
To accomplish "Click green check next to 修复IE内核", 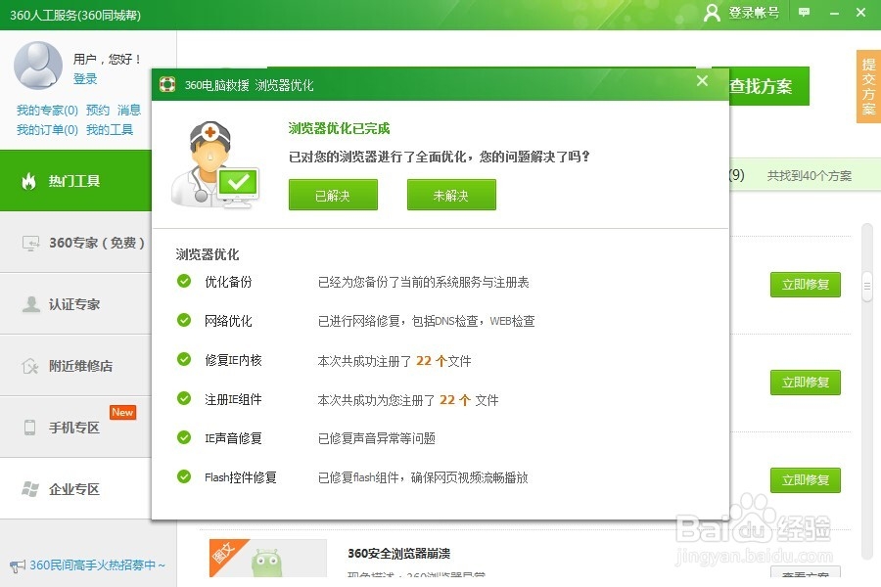I will (x=184, y=358).
